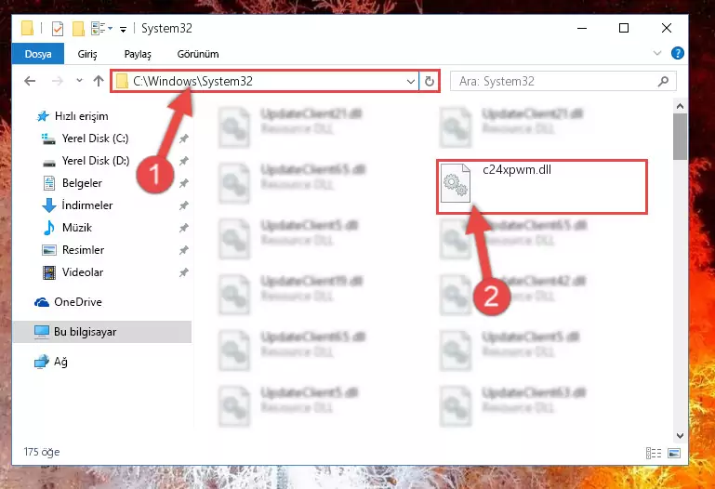Click the pin icon beside İndirmeler
The image size is (715, 489).
point(184,205)
